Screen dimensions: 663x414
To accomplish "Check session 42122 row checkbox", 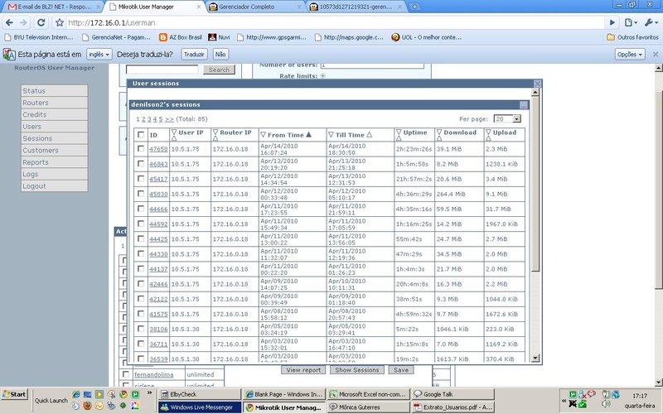I will pos(141,299).
